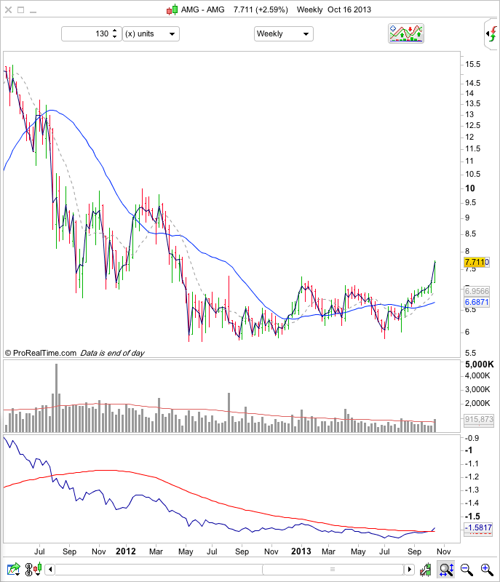Zoom in with the plus magnifier
The height and width of the screenshot is (582, 500).
pyautogui.click(x=487, y=569)
